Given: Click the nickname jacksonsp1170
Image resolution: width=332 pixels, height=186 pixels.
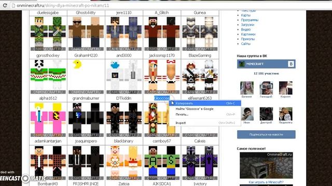Looking at the screenshot, I should [x=162, y=55].
